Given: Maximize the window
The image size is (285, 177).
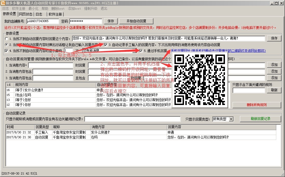Looking at the screenshot, I should pyautogui.click(x=276, y=3).
